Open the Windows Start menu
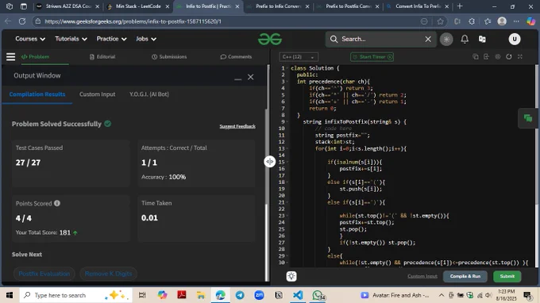Viewport: 540px width, 303px height. (x=10, y=295)
